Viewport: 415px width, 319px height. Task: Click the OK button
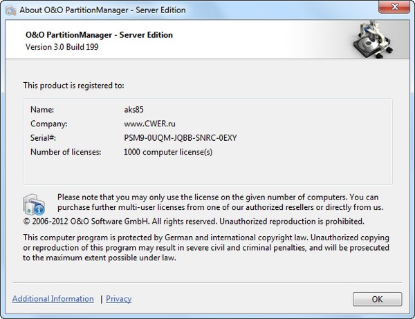tap(377, 299)
